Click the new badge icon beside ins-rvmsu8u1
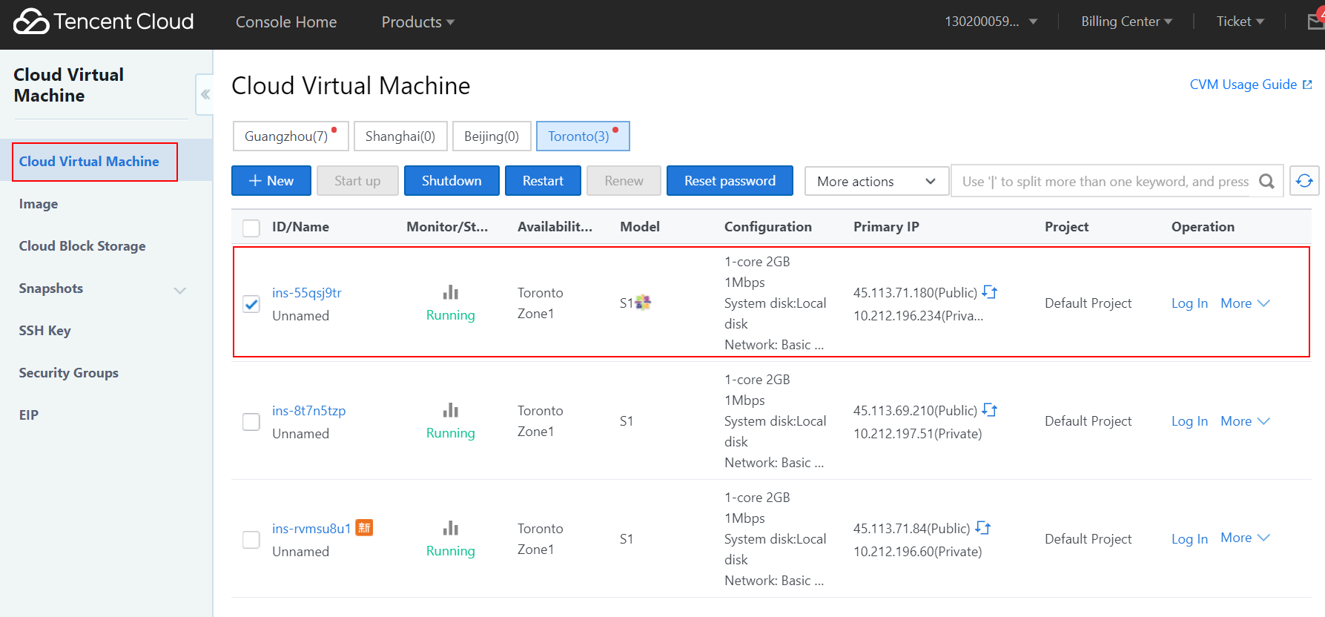The width and height of the screenshot is (1325, 617). point(364,527)
